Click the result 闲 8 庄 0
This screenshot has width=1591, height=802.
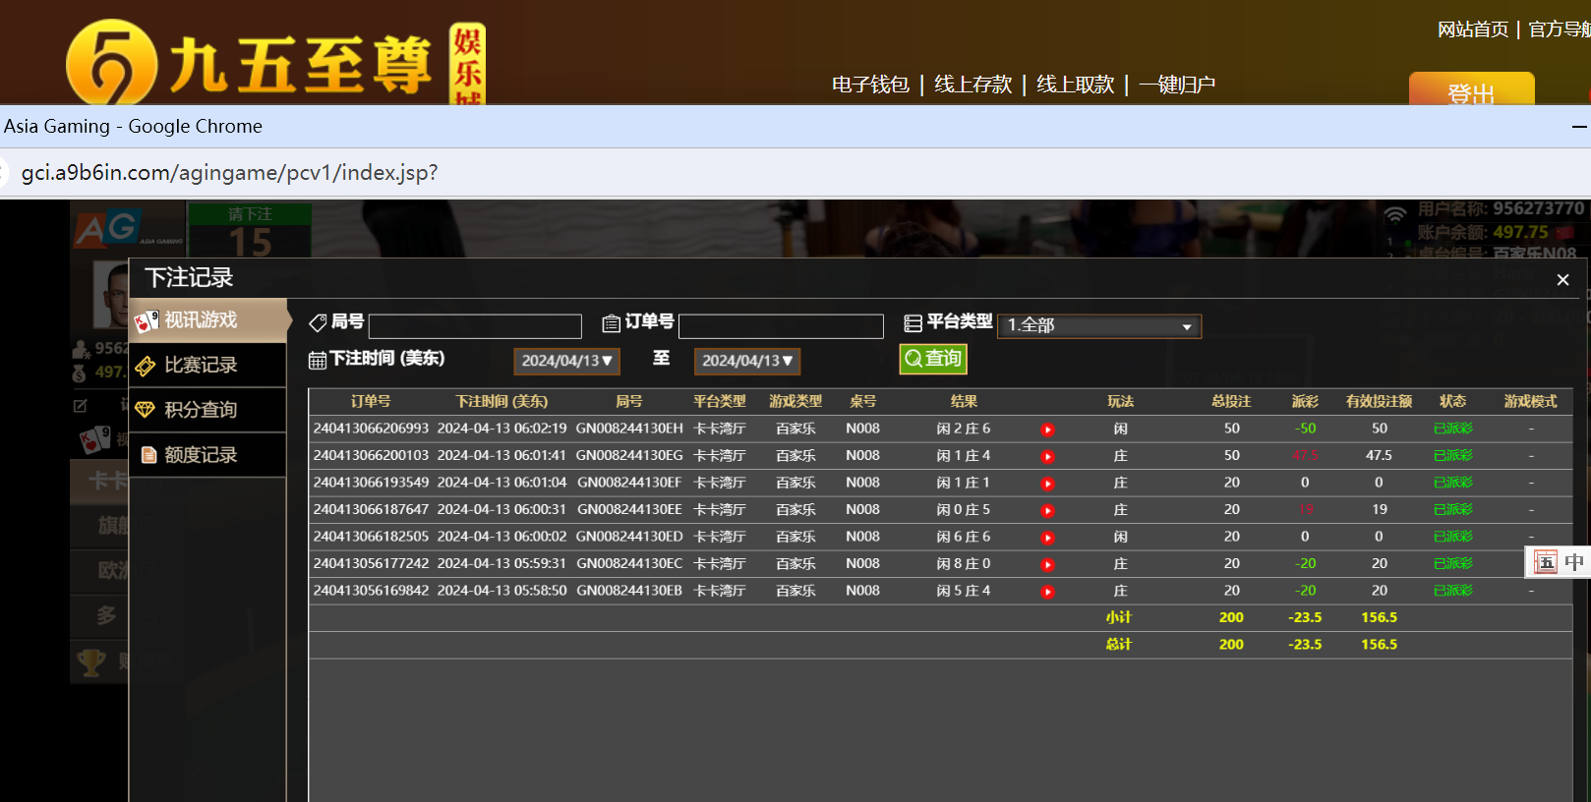click(964, 564)
